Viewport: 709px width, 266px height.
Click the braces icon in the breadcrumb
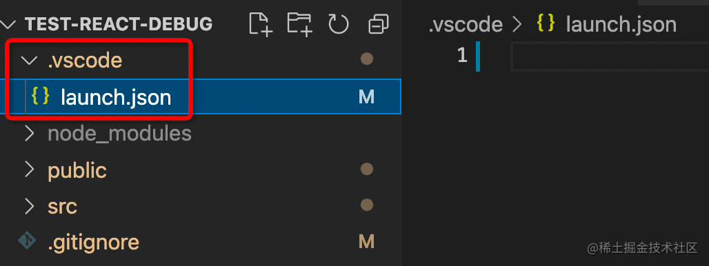[546, 24]
